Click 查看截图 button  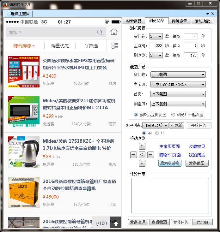click(159, 222)
